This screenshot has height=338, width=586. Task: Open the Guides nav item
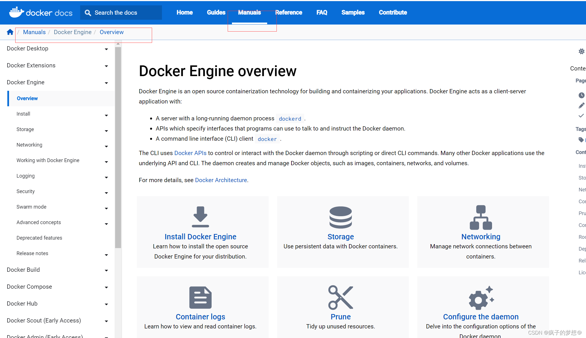(216, 12)
